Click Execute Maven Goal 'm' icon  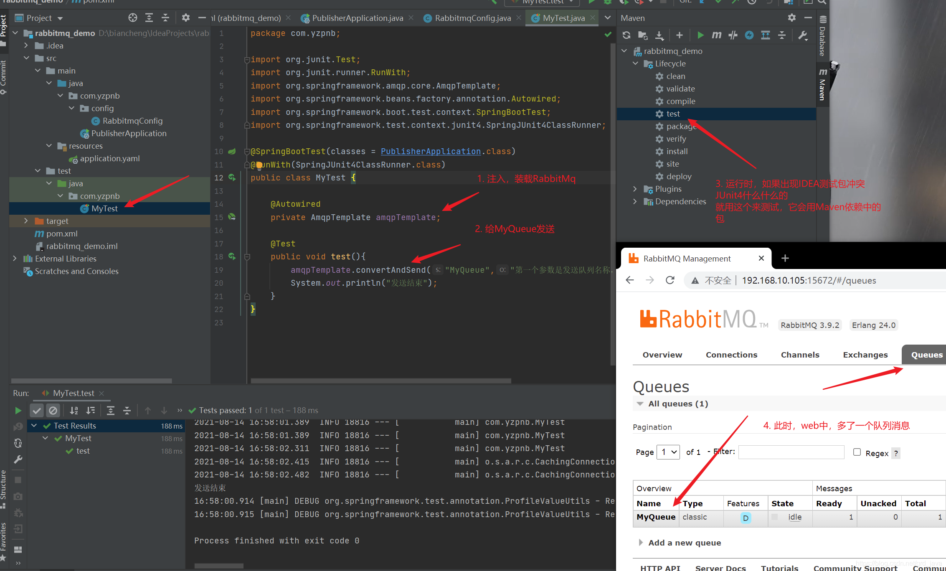tap(717, 36)
